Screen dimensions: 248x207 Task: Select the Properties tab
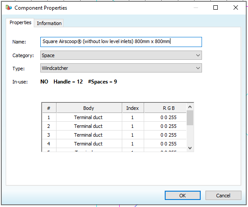pos(20,22)
